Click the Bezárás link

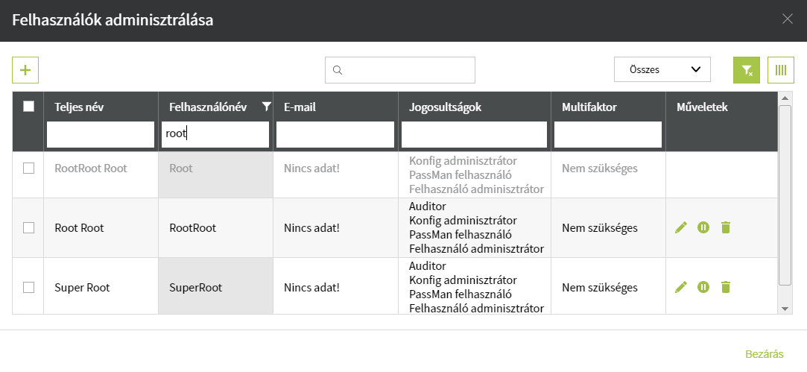point(764,354)
